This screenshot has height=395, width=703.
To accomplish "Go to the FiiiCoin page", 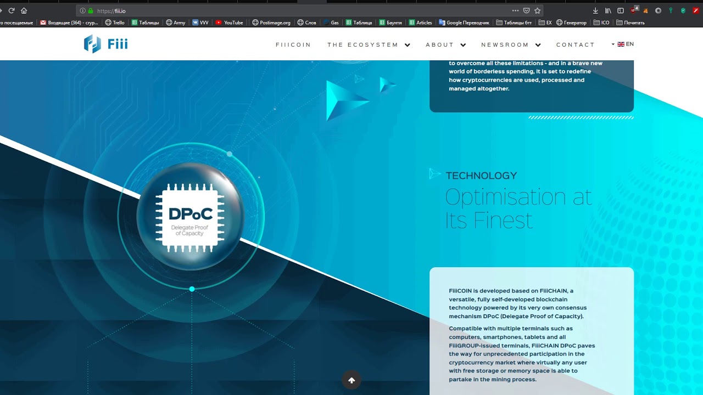I will 293,45.
